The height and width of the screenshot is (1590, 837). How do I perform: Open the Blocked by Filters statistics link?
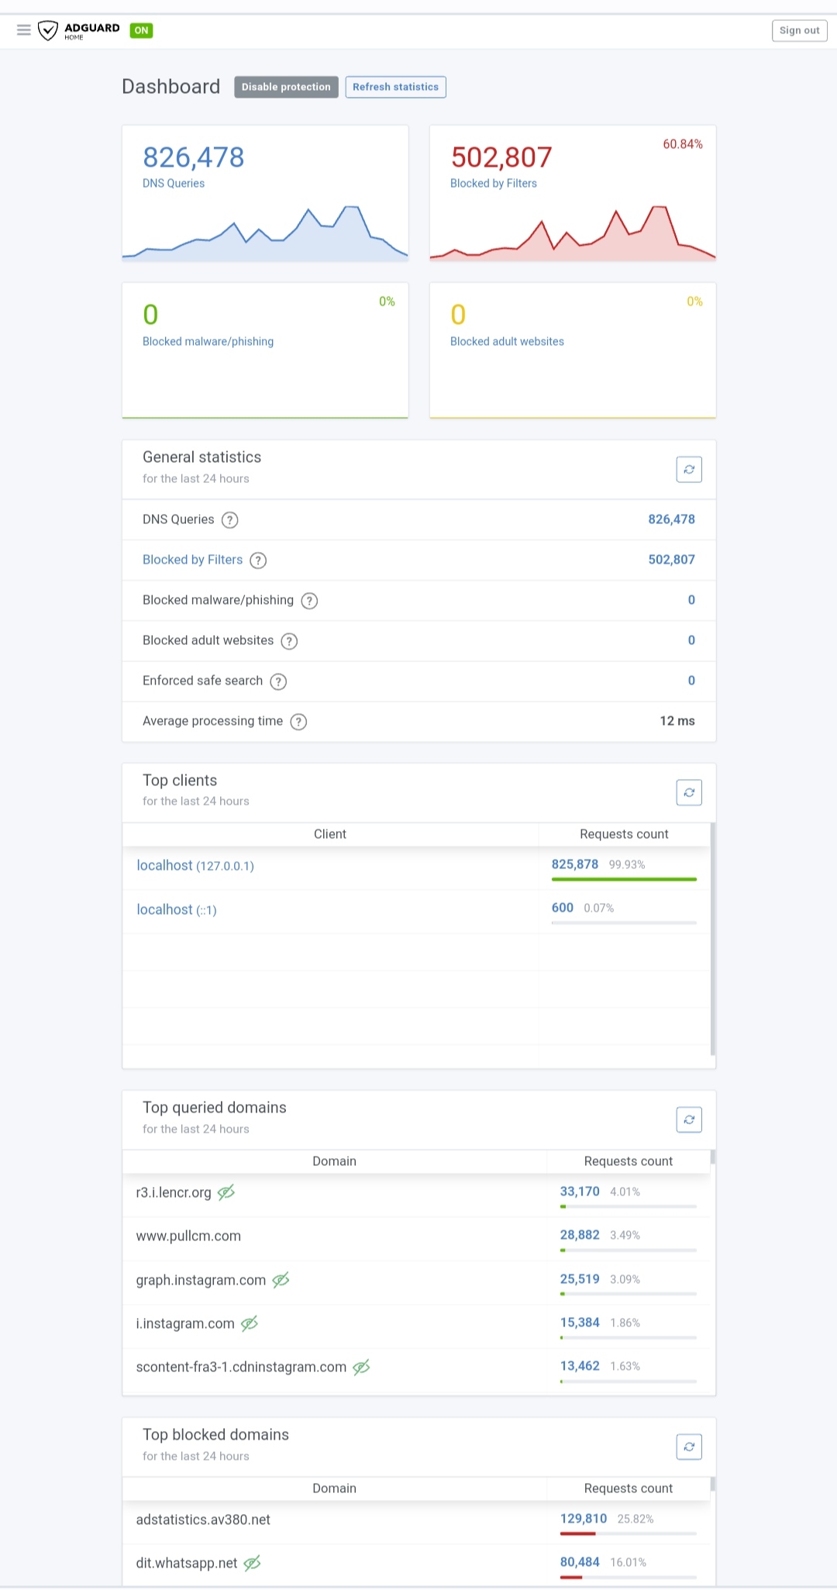pos(192,560)
